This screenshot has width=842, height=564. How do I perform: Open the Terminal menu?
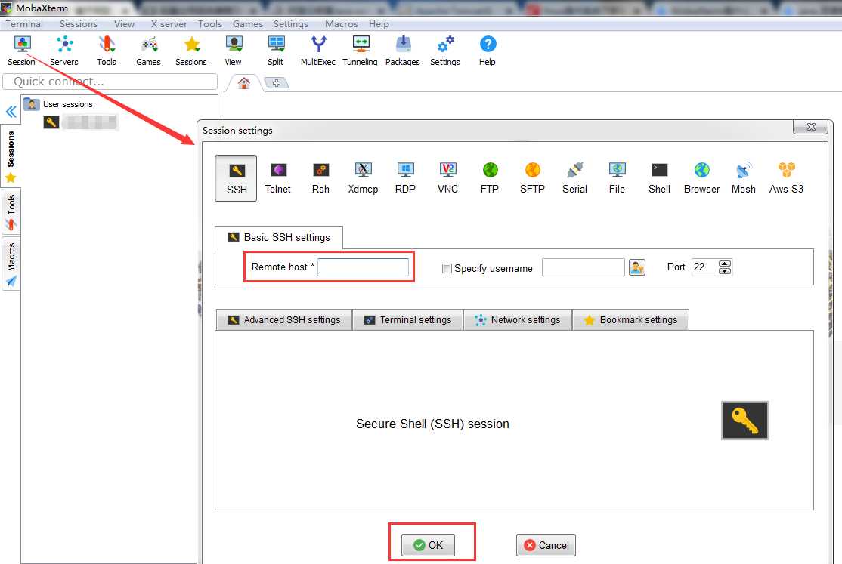coord(24,24)
